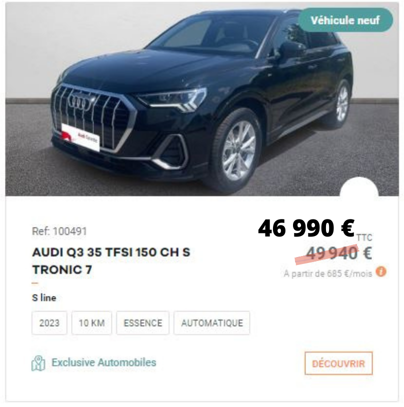Click the crossed-out 49 940 € price
404x407 pixels.
339,253
